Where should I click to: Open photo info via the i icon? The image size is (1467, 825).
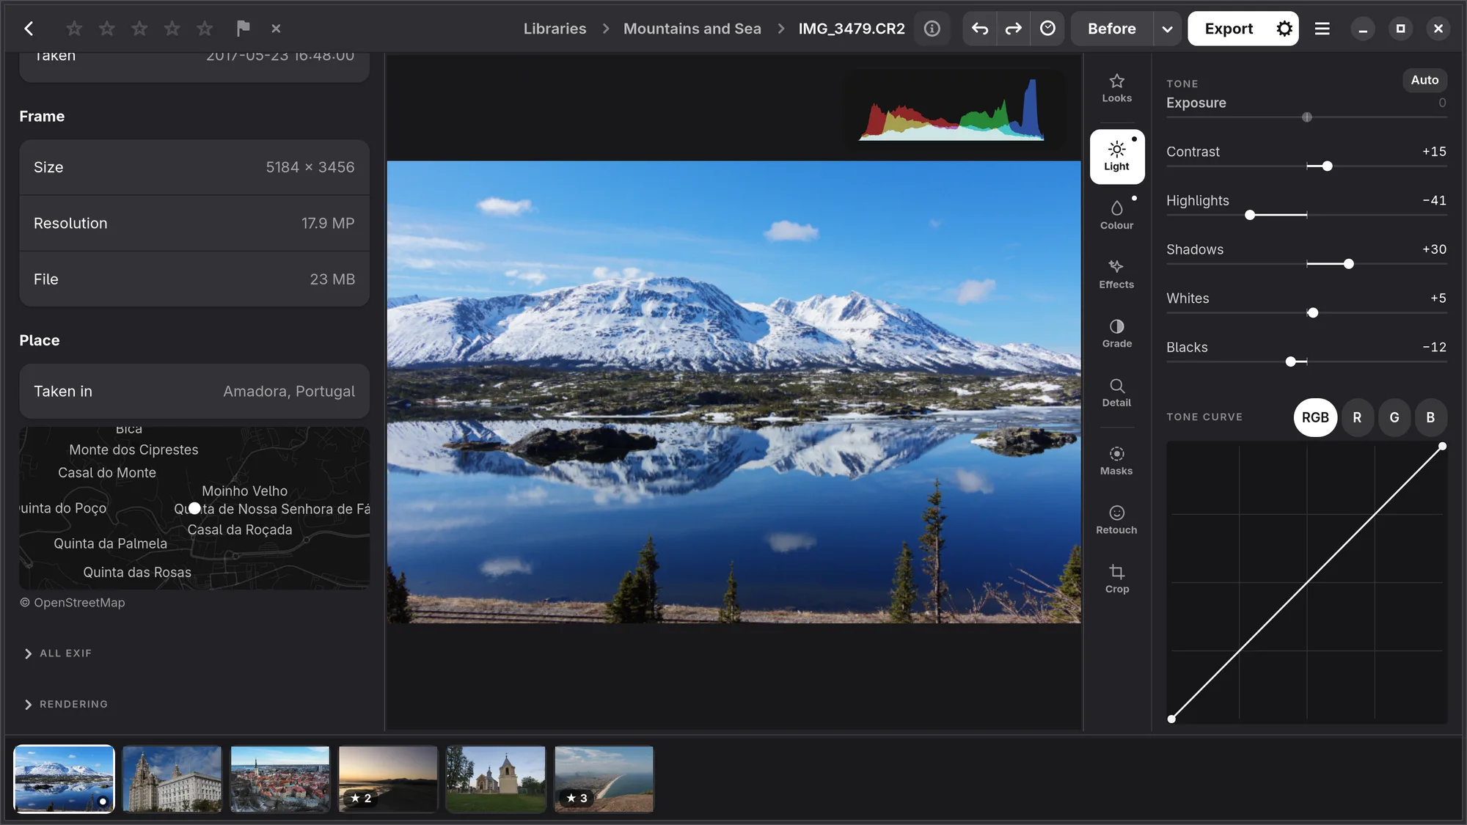(x=932, y=29)
